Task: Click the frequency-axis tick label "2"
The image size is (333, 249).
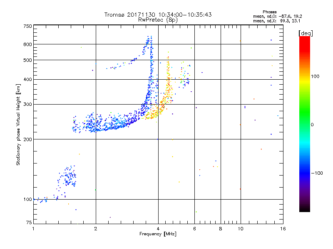Action: click(x=96, y=229)
